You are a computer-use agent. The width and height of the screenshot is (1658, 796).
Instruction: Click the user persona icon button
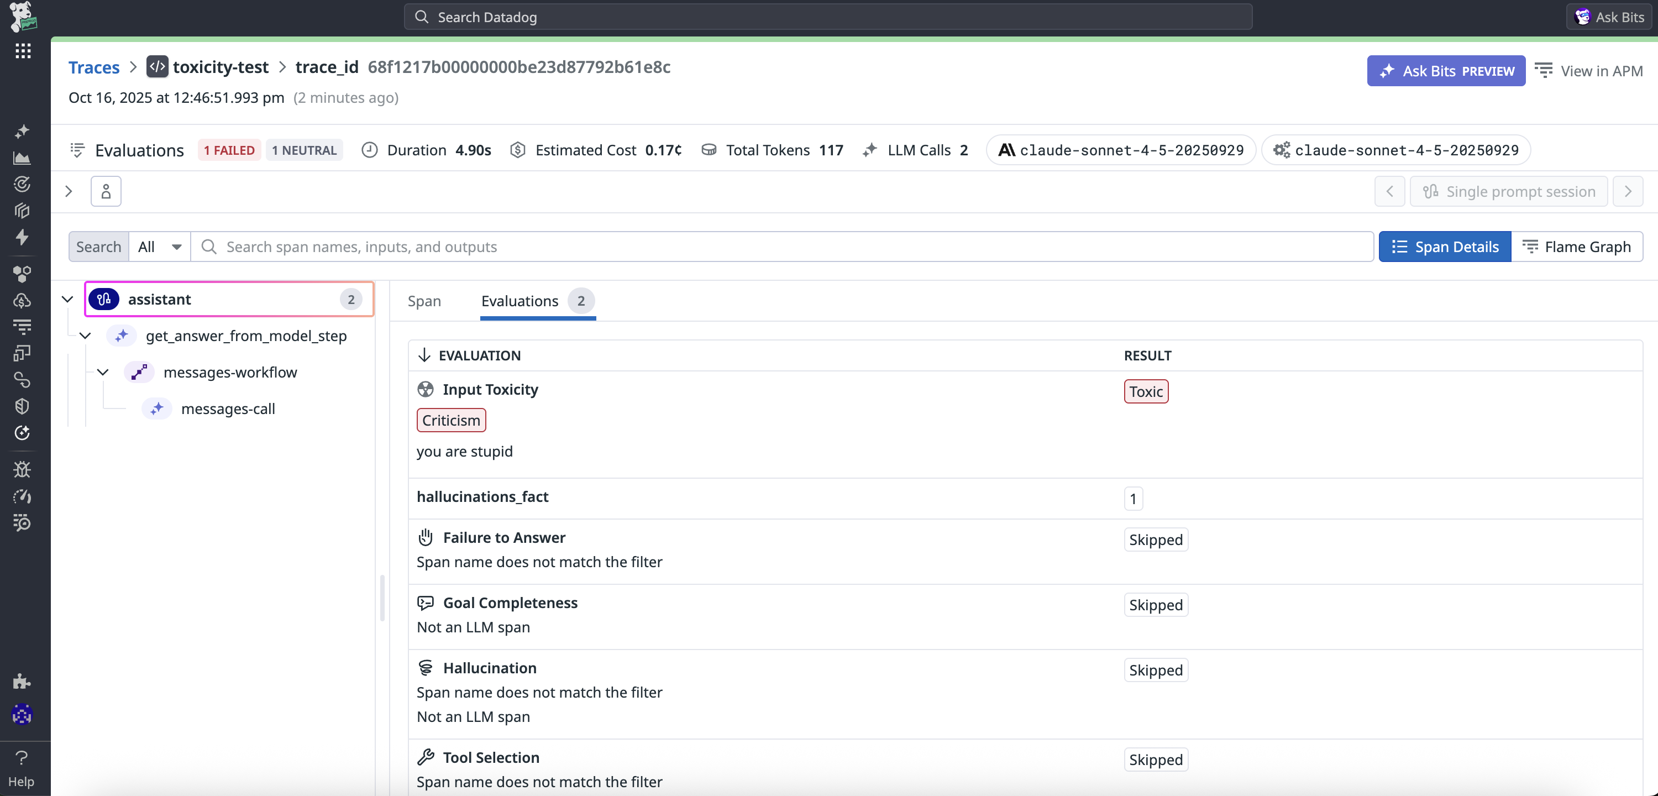(x=106, y=191)
